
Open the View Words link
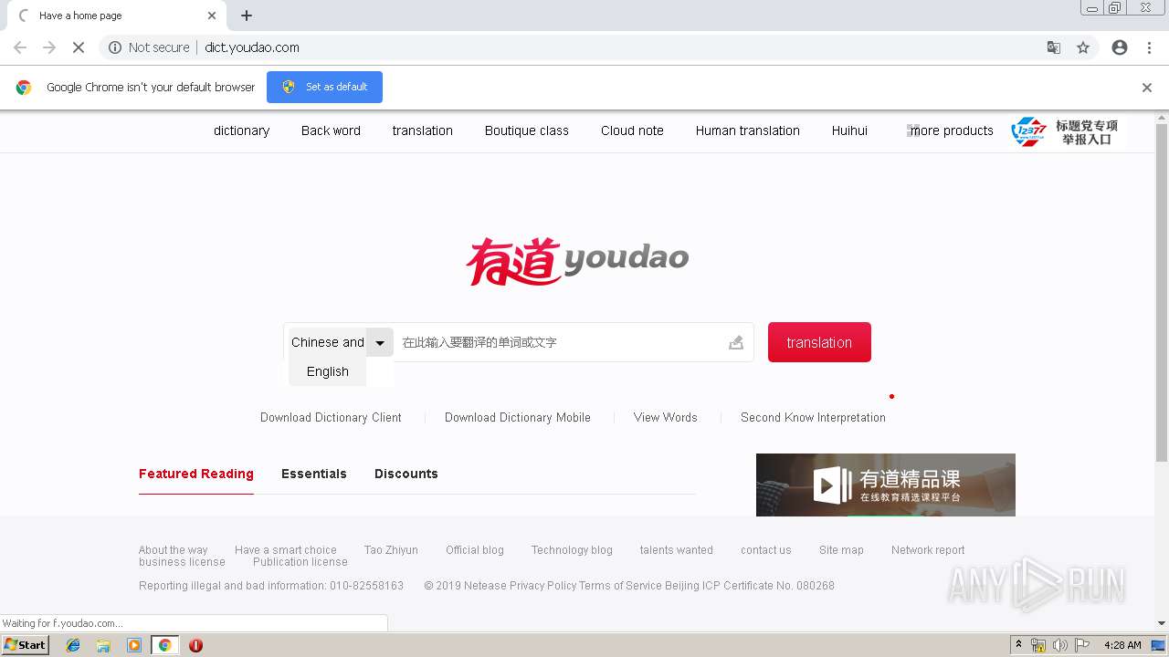pyautogui.click(x=666, y=417)
